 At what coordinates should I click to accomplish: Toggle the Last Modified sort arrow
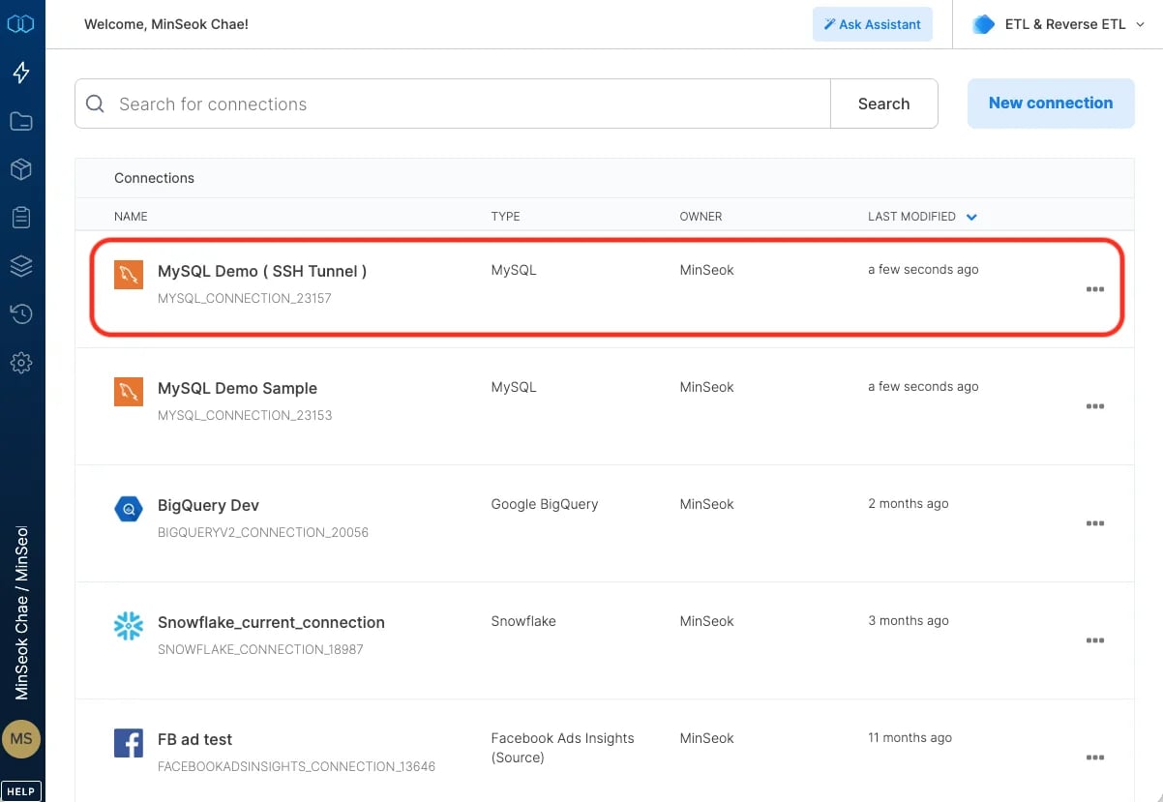pos(971,217)
